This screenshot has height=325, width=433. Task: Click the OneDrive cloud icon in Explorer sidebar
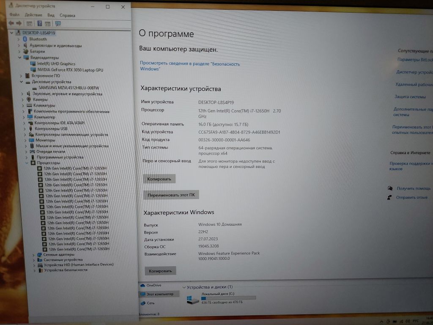143,285
